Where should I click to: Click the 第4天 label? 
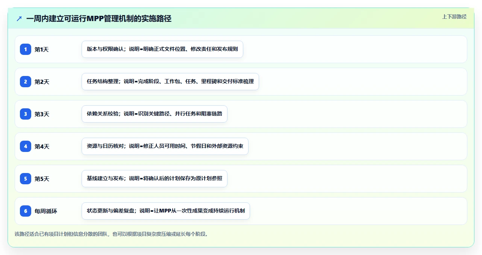pyautogui.click(x=42, y=146)
